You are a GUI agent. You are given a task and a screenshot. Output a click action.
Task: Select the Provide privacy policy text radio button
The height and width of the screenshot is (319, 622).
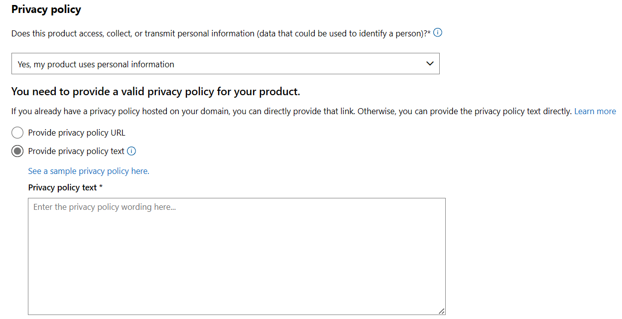click(17, 151)
